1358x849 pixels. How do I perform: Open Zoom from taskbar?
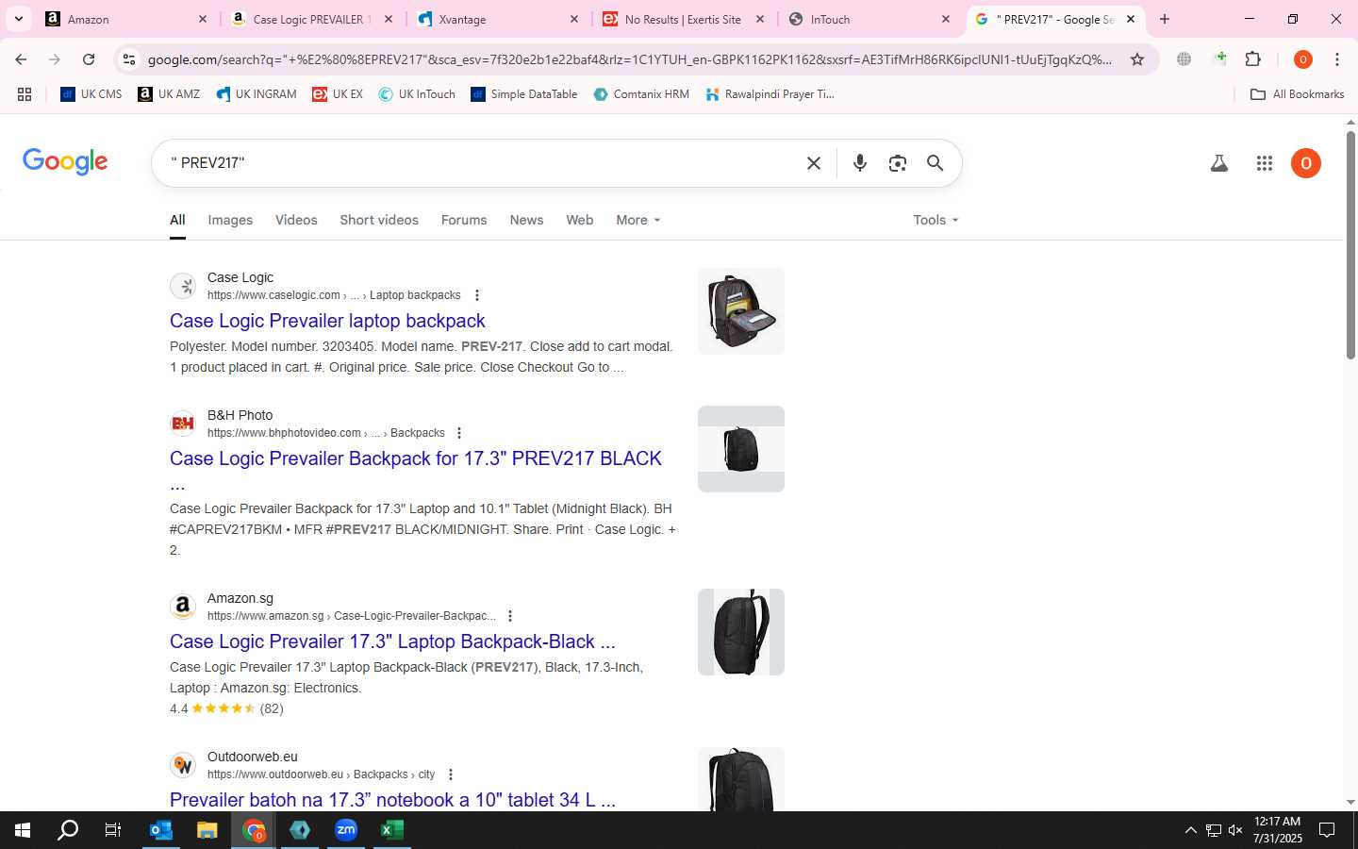click(346, 830)
